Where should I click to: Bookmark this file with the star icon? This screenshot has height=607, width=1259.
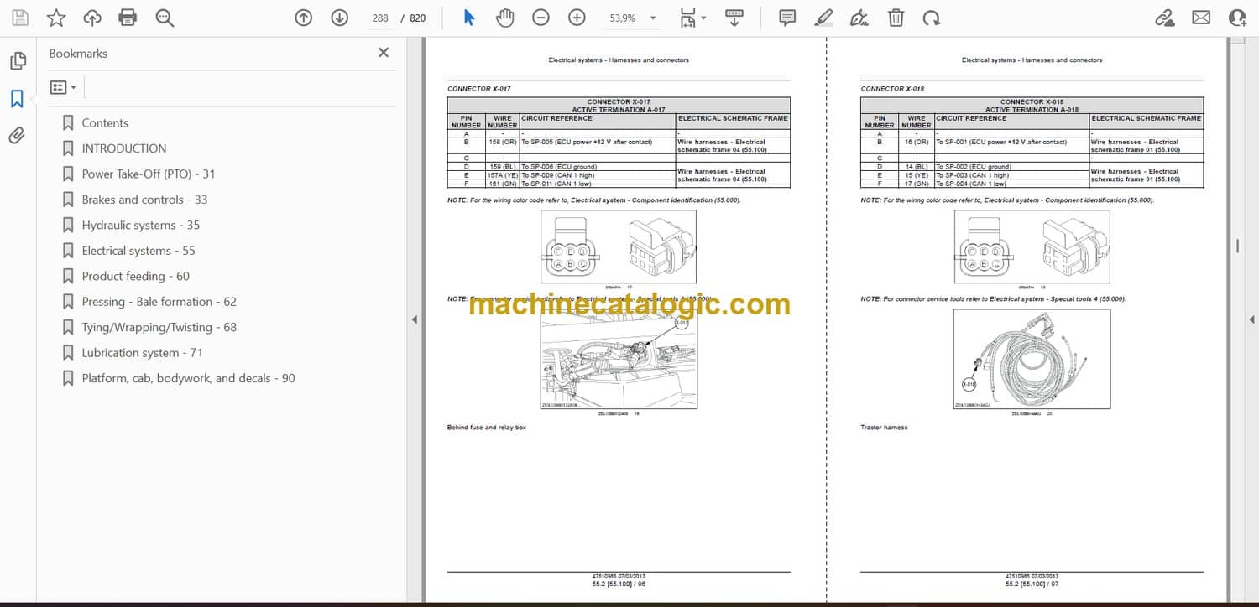[55, 18]
